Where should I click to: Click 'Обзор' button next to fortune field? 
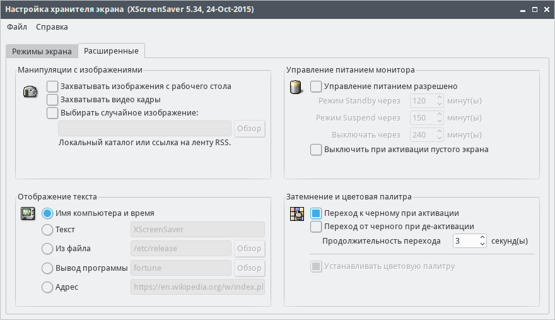[249, 268]
